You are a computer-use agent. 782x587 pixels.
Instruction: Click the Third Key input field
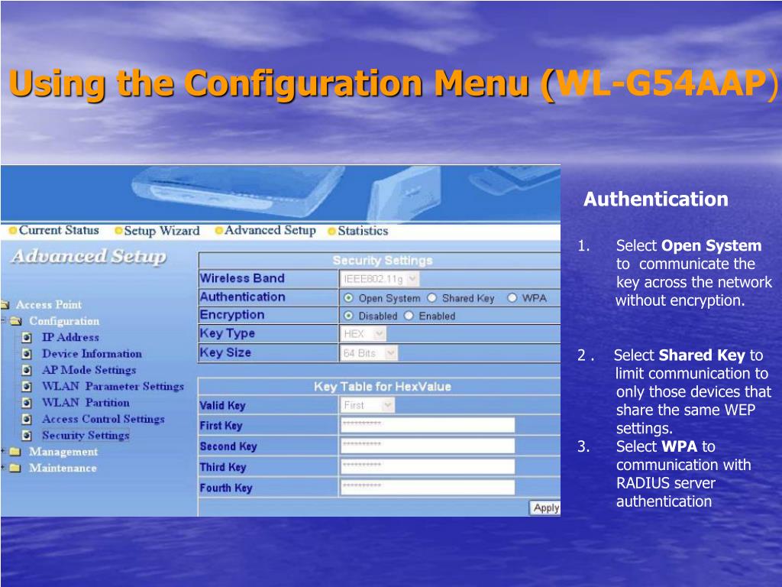tap(428, 467)
